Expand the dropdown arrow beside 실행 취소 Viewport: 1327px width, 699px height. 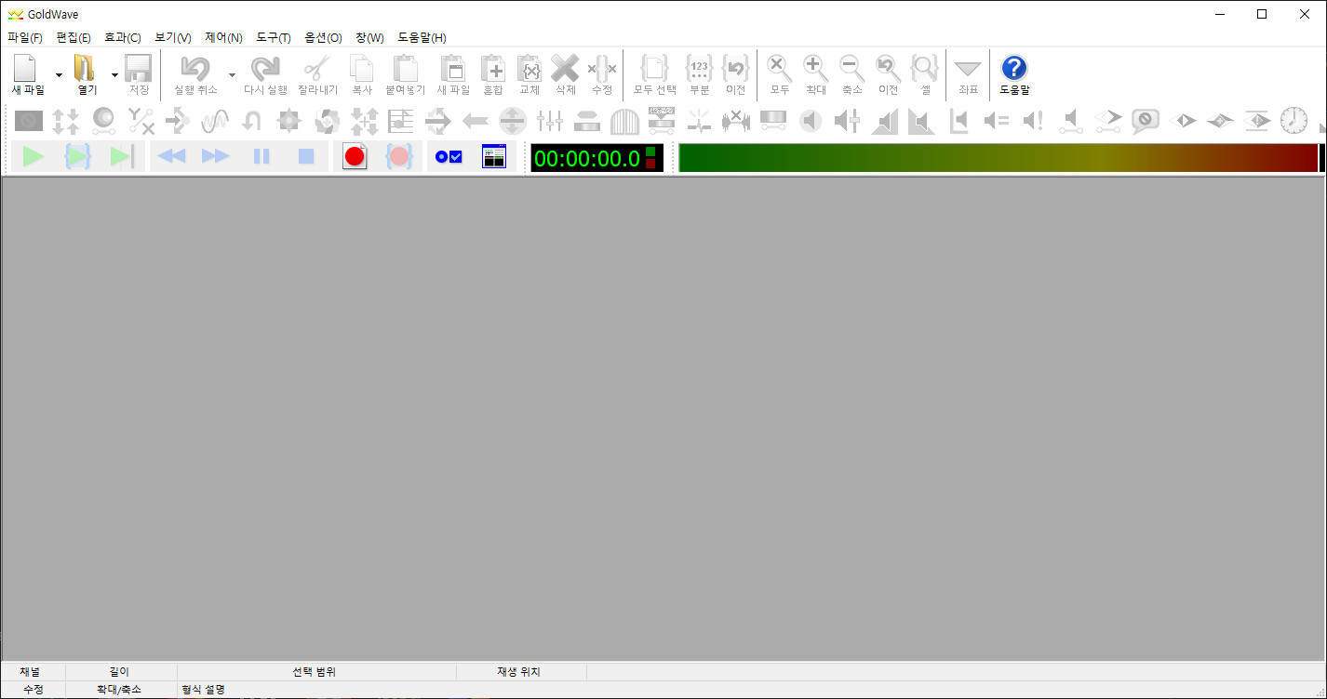232,74
